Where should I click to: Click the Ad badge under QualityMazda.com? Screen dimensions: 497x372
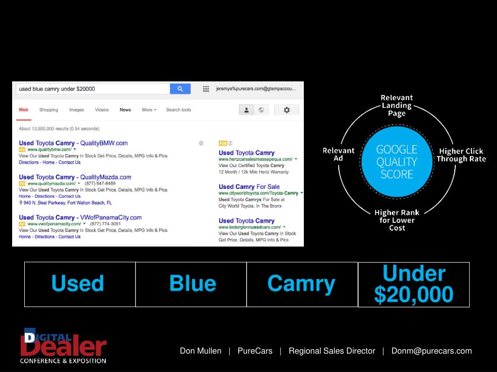(x=22, y=184)
